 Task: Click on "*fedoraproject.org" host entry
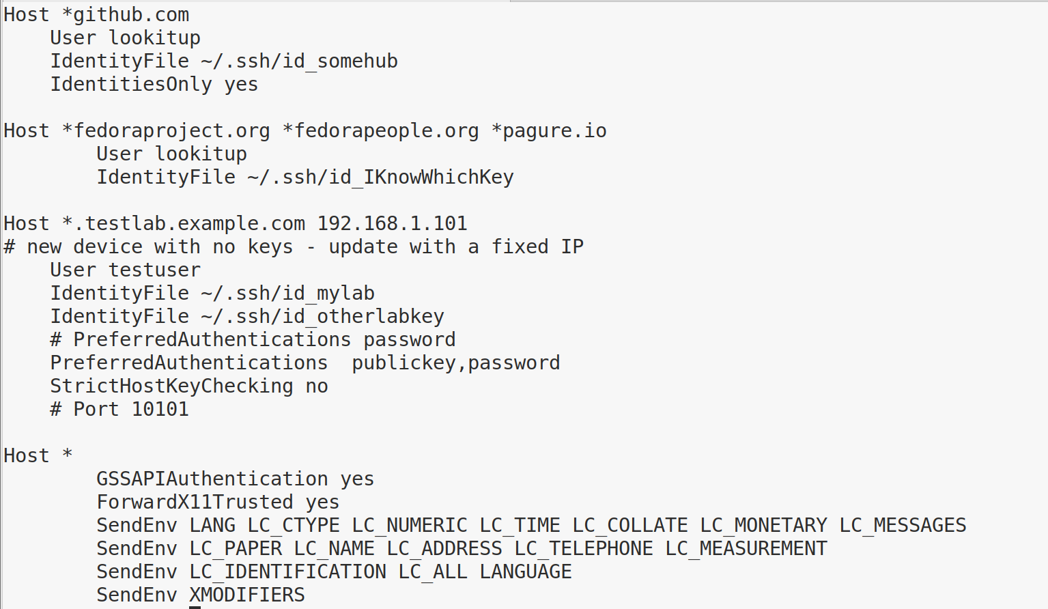coord(166,131)
